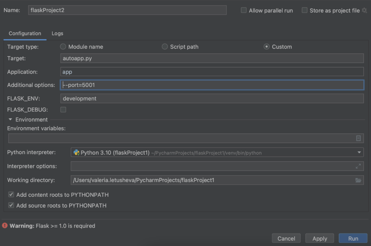The width and height of the screenshot is (371, 246).
Task: Check Store as project file
Action: (x=305, y=10)
